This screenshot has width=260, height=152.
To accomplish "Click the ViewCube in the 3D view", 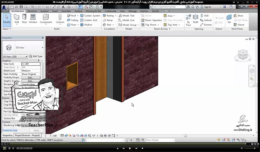I will (x=243, y=54).
